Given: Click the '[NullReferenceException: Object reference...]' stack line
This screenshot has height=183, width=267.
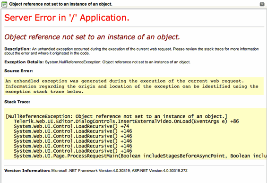Looking at the screenshot, I should 116,116.
